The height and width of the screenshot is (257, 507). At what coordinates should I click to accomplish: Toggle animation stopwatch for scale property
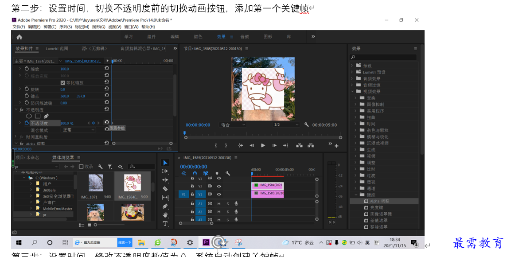[27, 69]
